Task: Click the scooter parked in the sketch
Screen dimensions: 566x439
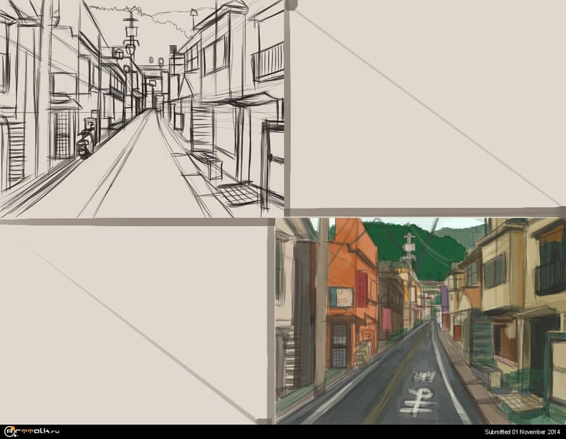Action: [x=85, y=143]
